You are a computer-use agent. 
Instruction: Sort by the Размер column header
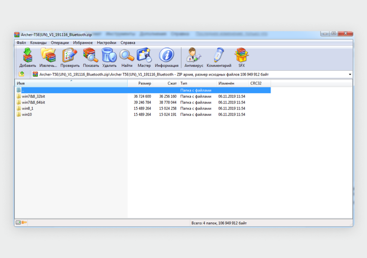(x=140, y=83)
